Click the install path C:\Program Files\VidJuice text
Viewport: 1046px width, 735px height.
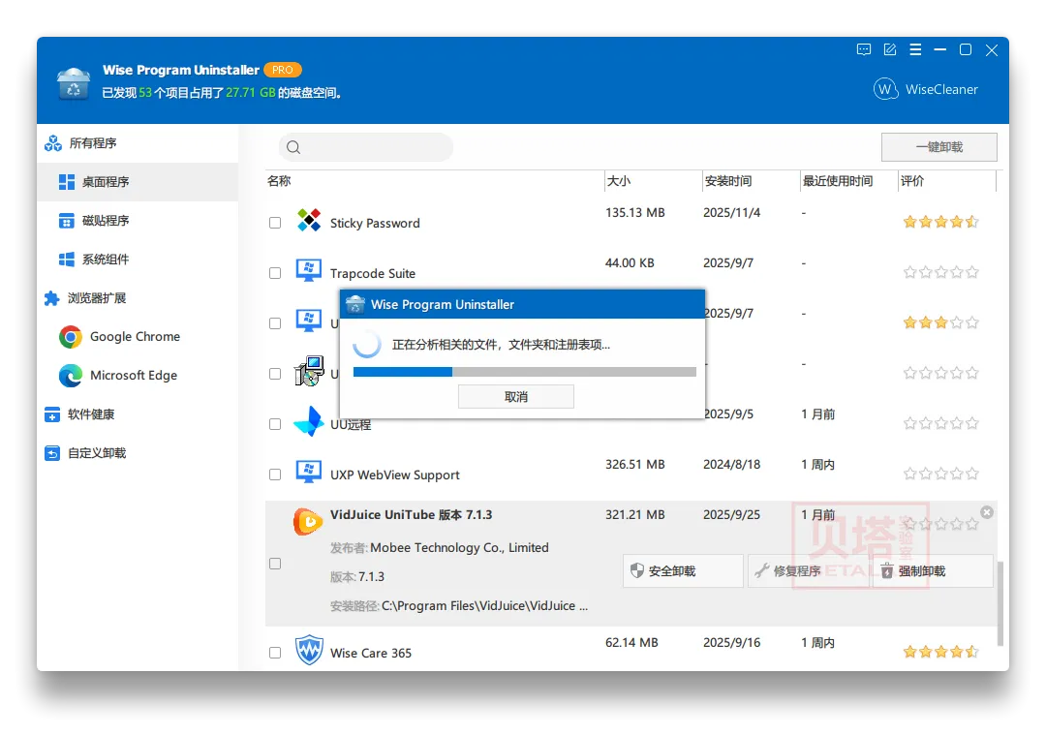point(485,605)
